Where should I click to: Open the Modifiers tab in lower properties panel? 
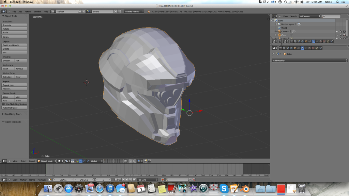302,48
